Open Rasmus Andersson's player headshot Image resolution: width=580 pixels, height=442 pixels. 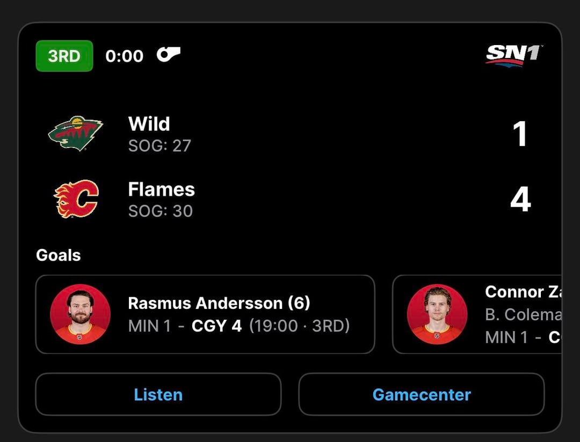pyautogui.click(x=79, y=315)
